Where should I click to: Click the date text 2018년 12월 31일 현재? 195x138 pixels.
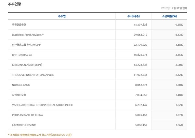pos(174,8)
